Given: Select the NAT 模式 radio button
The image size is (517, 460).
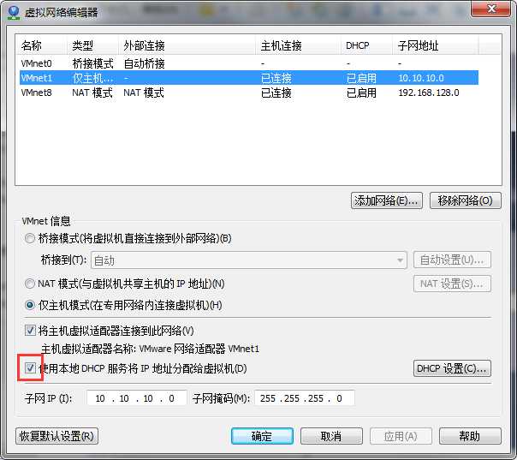Looking at the screenshot, I should click(30, 284).
